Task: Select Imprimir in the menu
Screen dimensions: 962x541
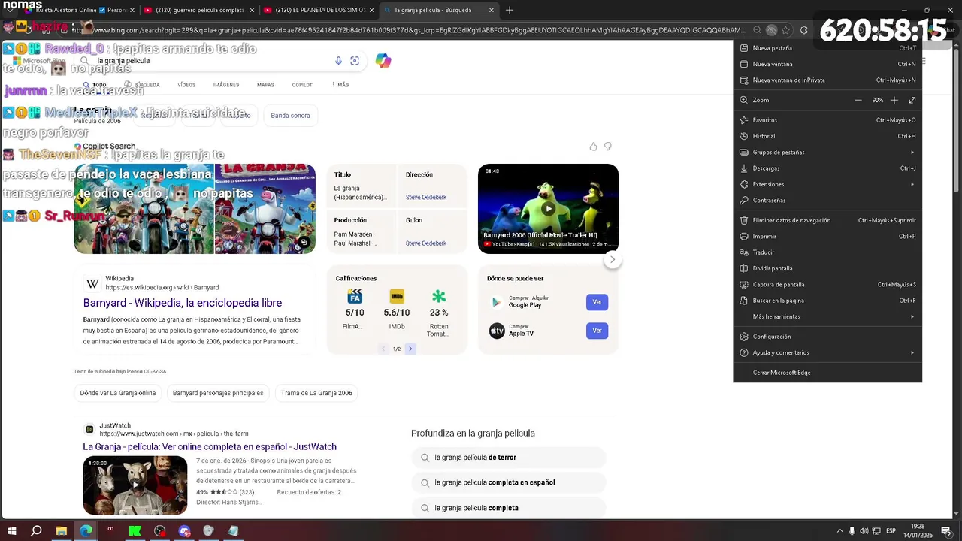Action: coord(827,237)
